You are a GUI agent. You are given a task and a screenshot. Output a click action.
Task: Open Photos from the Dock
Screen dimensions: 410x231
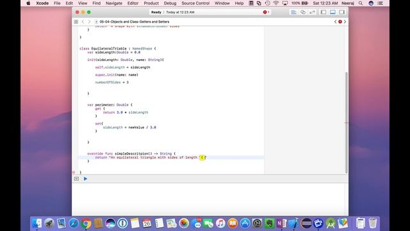[184, 223]
